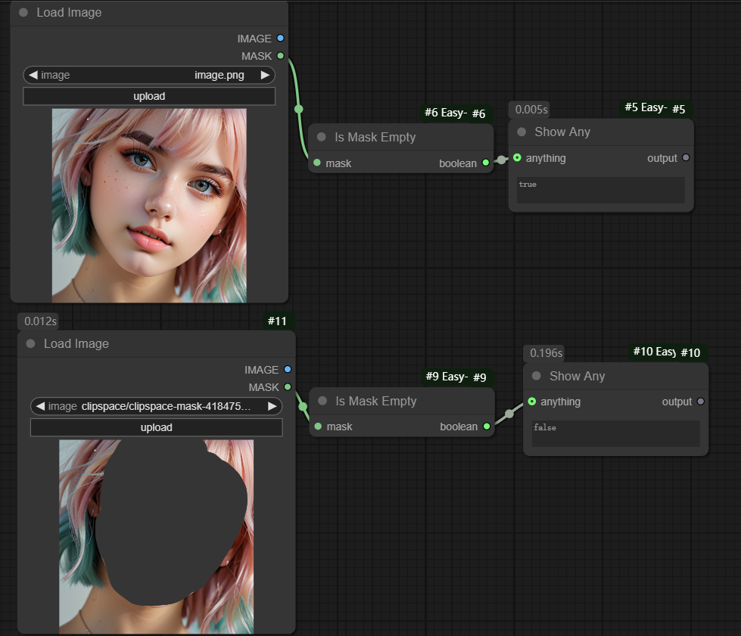Click the masked face preview image in Load Image #11
Viewport: 741px width, 636px height.
[157, 535]
